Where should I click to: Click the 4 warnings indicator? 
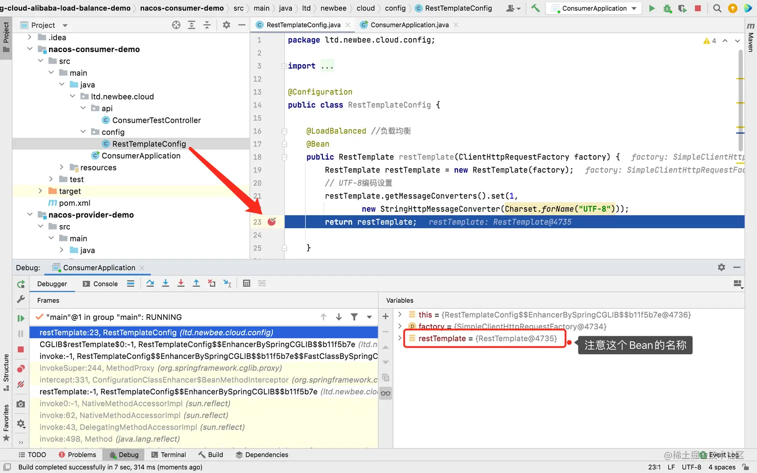click(x=710, y=41)
